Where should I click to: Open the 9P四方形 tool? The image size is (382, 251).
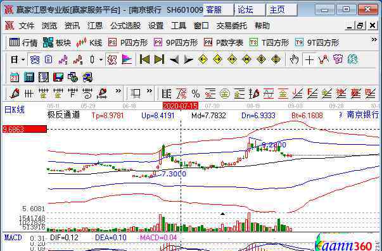175,43
